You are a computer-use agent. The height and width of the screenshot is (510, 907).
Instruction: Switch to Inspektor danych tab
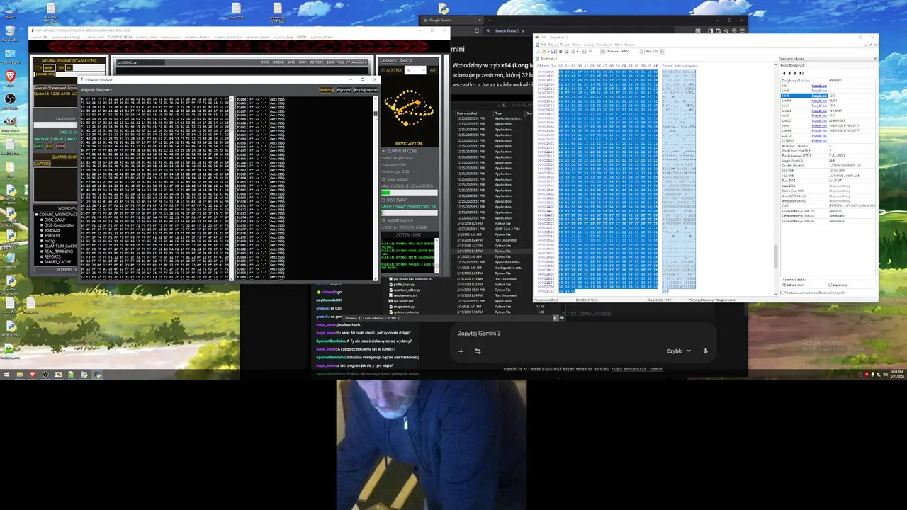[x=793, y=65]
